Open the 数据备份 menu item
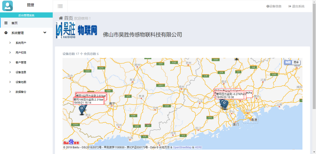The height and width of the screenshot is (154, 316). coord(21,92)
